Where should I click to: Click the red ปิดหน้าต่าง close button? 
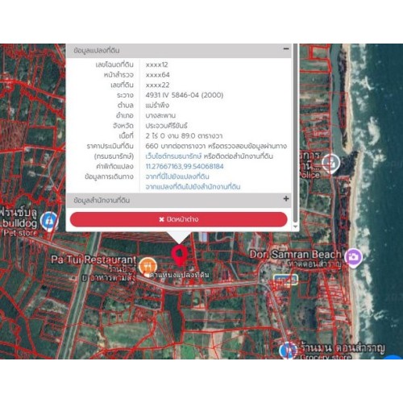point(179,219)
